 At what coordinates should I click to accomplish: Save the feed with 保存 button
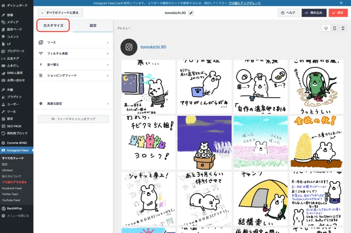click(x=338, y=13)
